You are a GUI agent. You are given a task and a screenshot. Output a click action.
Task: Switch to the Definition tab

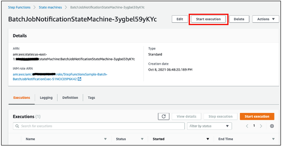coord(70,97)
